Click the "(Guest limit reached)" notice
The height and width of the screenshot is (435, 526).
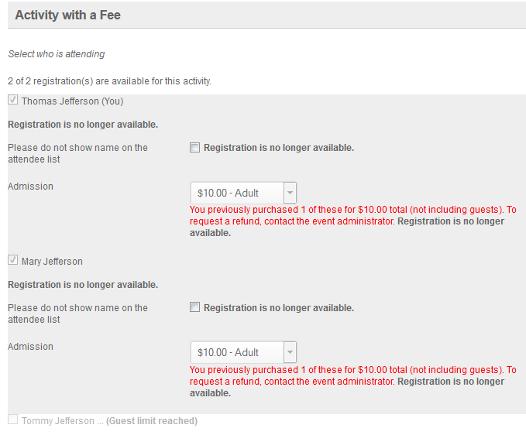152,421
